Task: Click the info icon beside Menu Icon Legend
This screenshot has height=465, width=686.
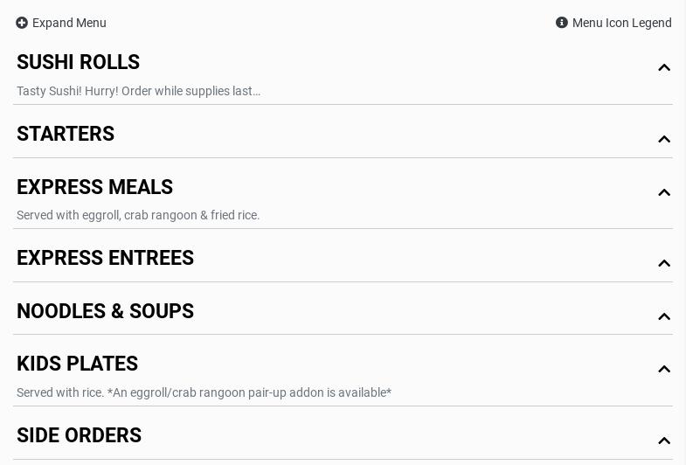Action: 562,23
